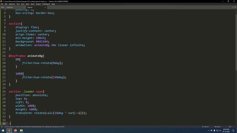
Task: Click 'align-items: center;' on line 10
Action: [x=32, y=34]
